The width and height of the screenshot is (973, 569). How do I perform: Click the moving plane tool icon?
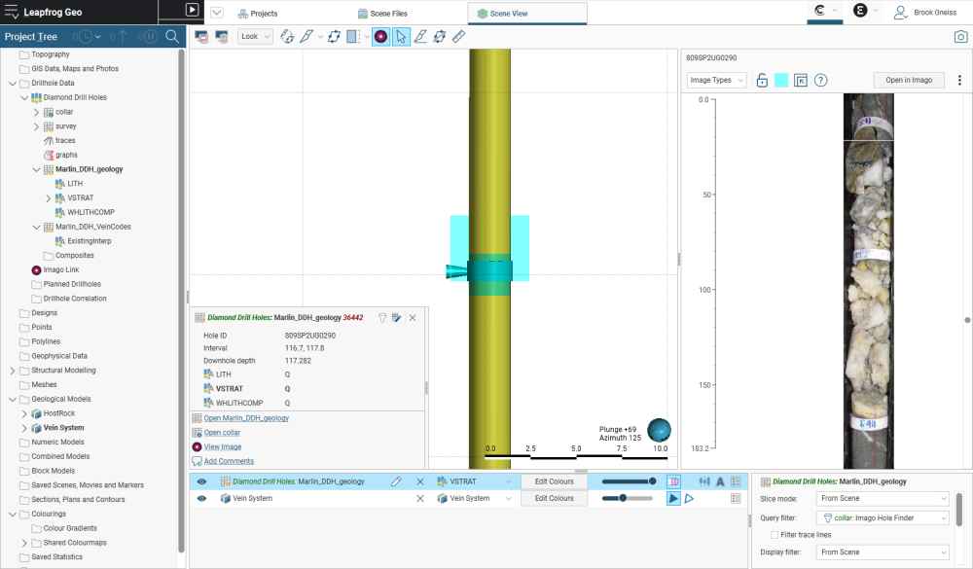[x=334, y=37]
